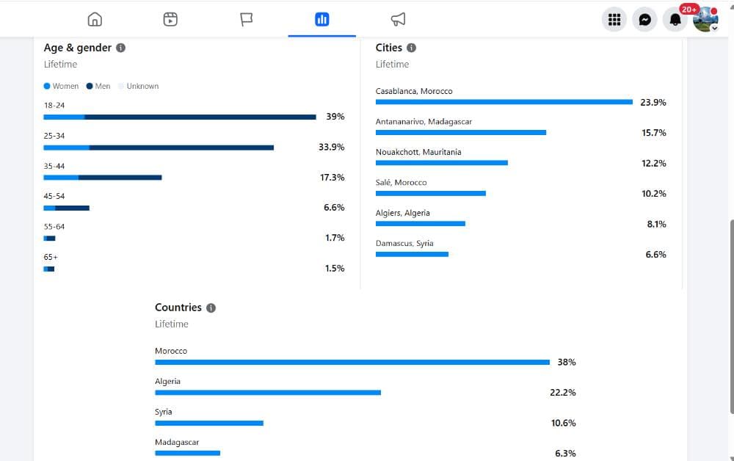Click the Morocco country bar
Image resolution: width=734 pixels, height=461 pixels.
point(352,362)
